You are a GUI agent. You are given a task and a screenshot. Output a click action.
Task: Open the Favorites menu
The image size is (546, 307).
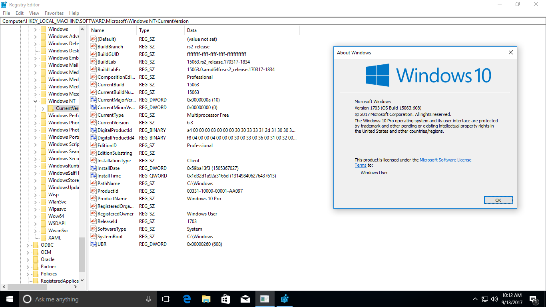click(54, 13)
